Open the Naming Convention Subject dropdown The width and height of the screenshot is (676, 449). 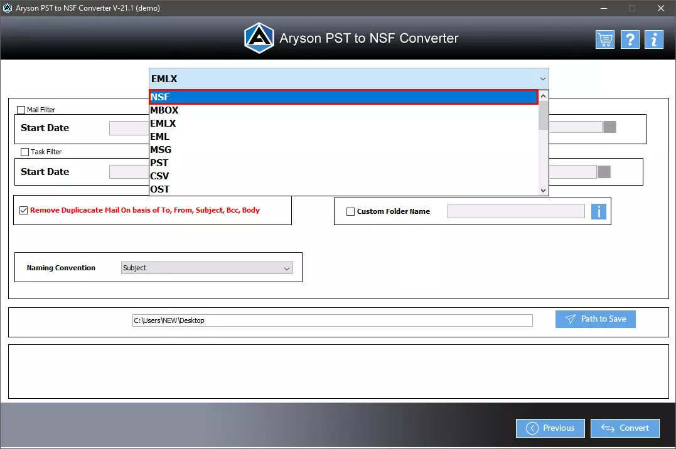click(x=207, y=268)
